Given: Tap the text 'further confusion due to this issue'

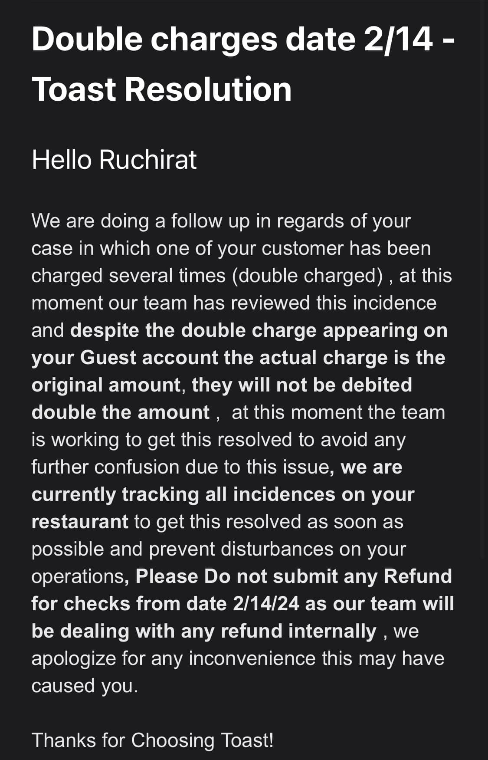Looking at the screenshot, I should (180, 467).
